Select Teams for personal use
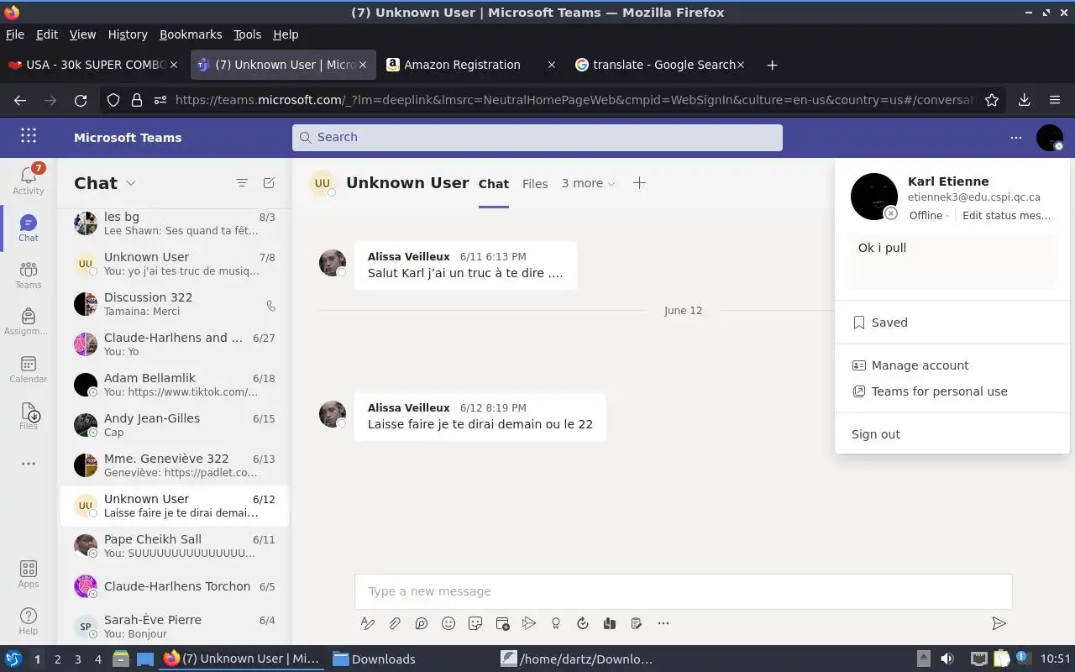1075x672 pixels. (952, 391)
